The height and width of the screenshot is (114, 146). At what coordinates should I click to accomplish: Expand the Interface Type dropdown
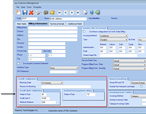tap(64, 68)
